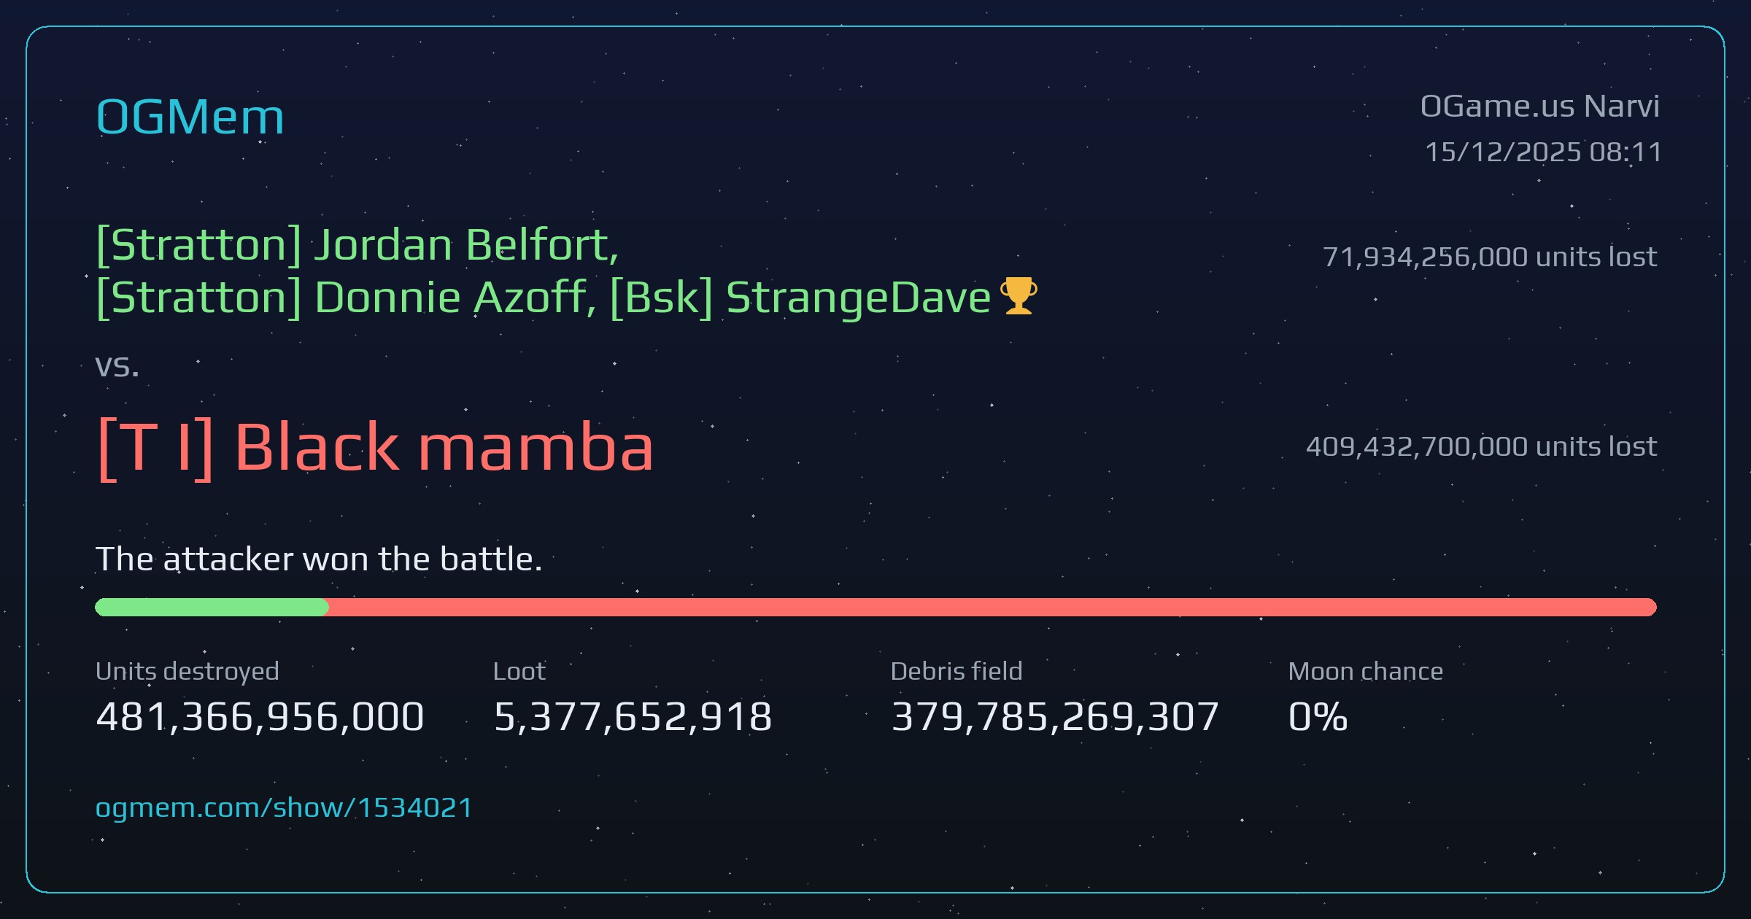Select the 409,432,700,000 units lost text
Image resolution: width=1751 pixels, height=919 pixels.
tap(1481, 446)
